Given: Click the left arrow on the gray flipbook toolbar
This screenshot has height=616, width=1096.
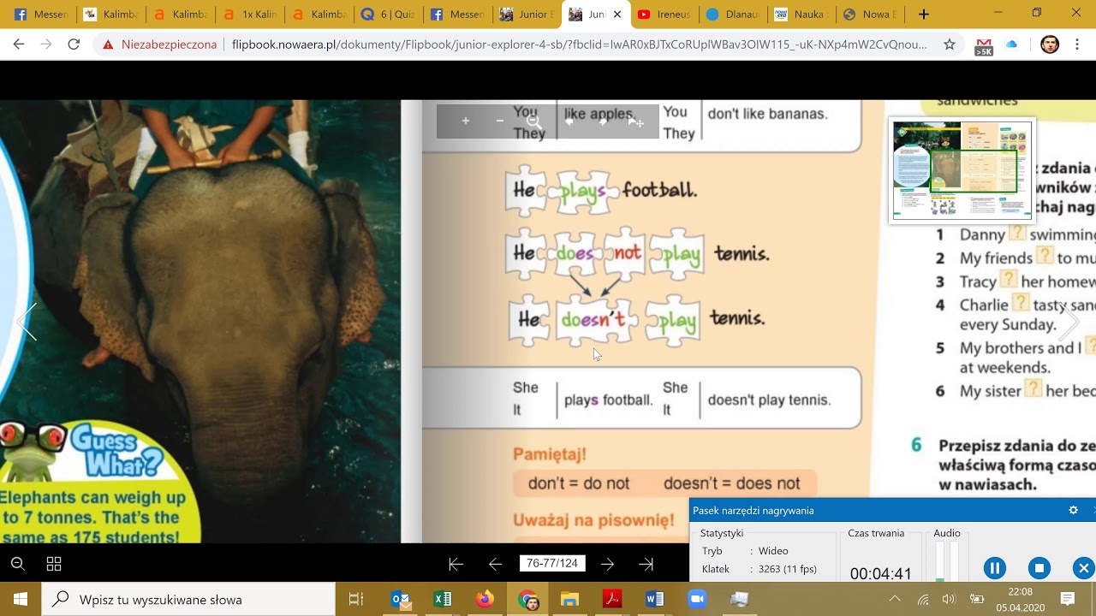Looking at the screenshot, I should (569, 121).
